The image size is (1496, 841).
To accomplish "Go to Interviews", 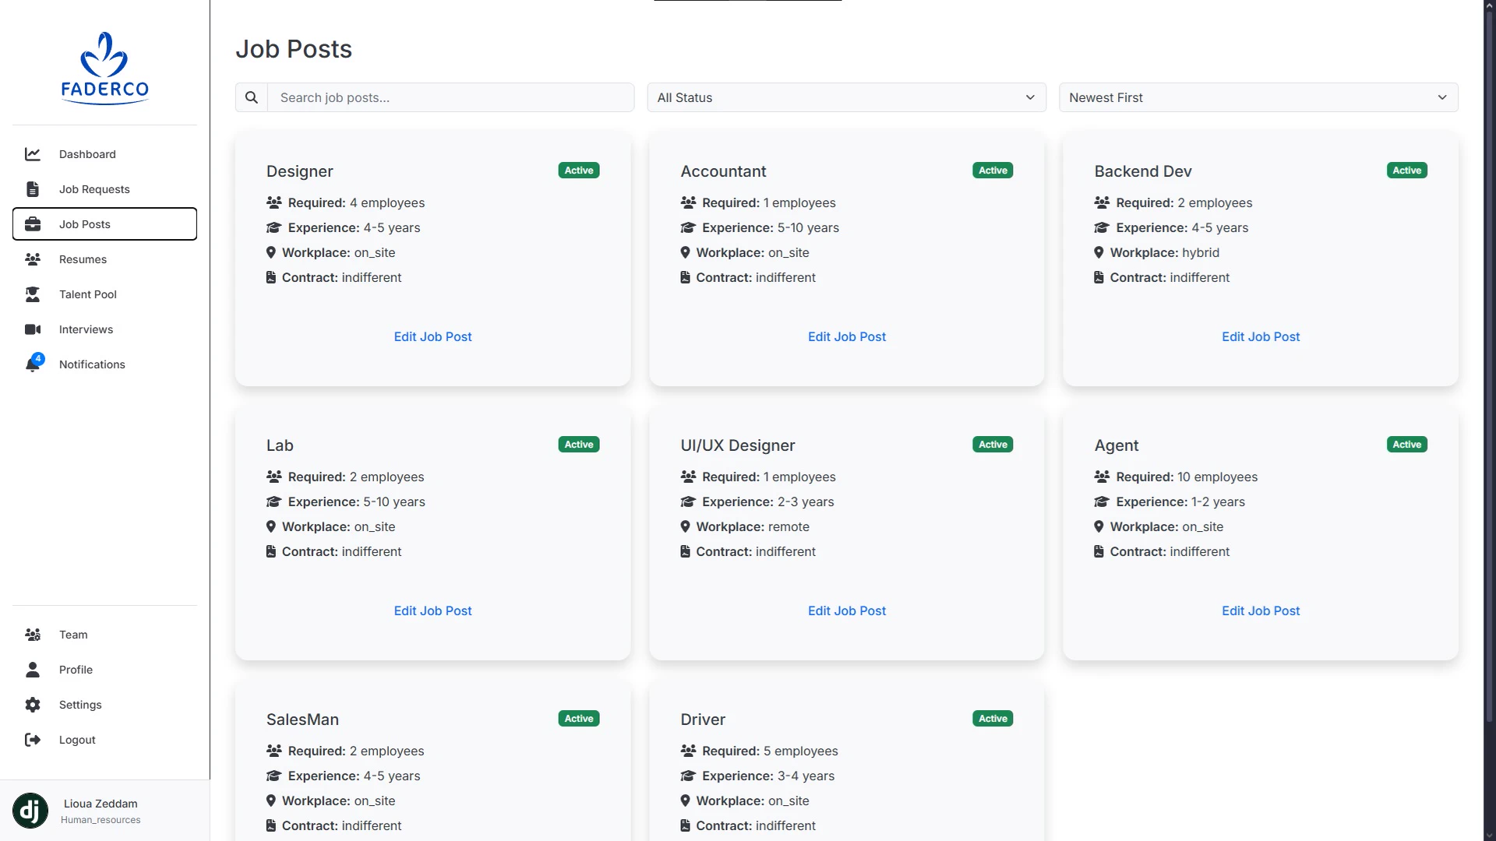I will (104, 329).
